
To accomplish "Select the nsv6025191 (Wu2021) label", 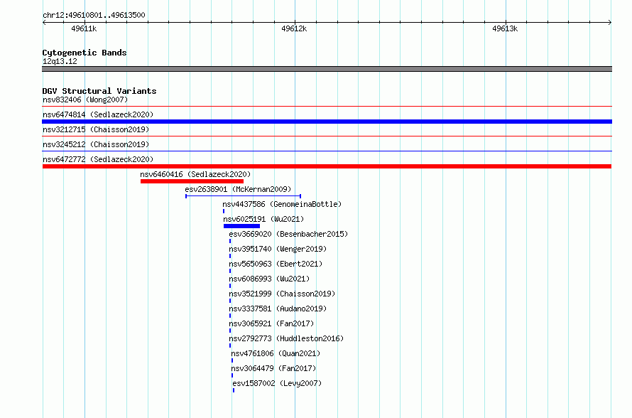I will click(x=263, y=219).
